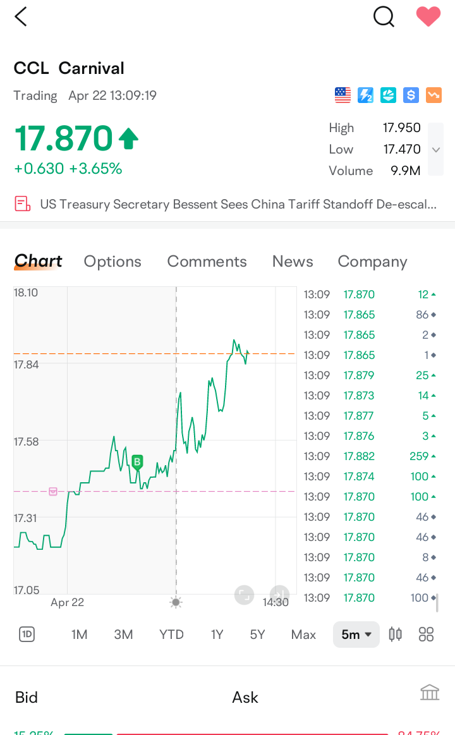
Task: Tap the trades list scrollbar
Action: (437, 604)
